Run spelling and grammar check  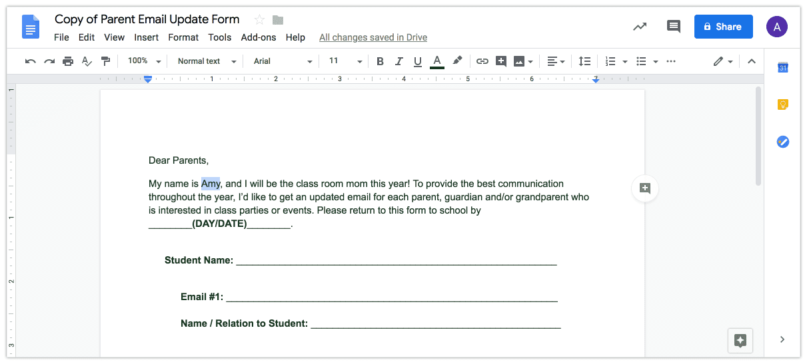[x=87, y=61]
